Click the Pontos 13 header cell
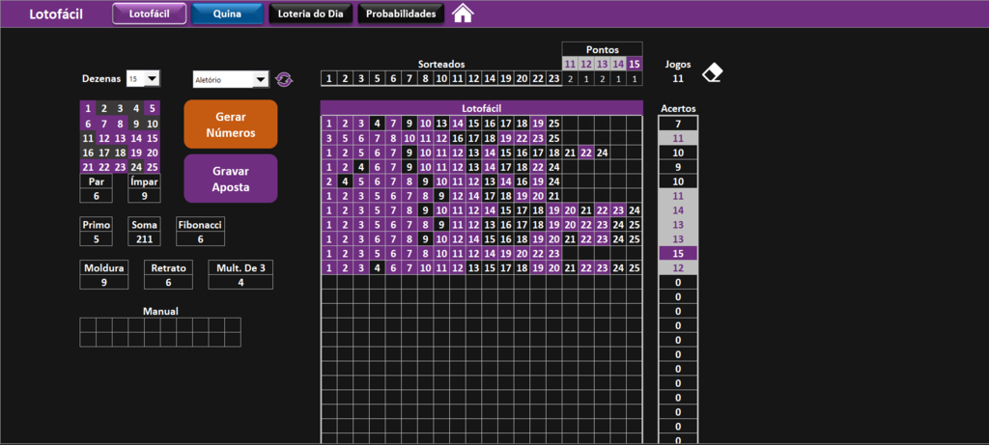 coord(603,64)
